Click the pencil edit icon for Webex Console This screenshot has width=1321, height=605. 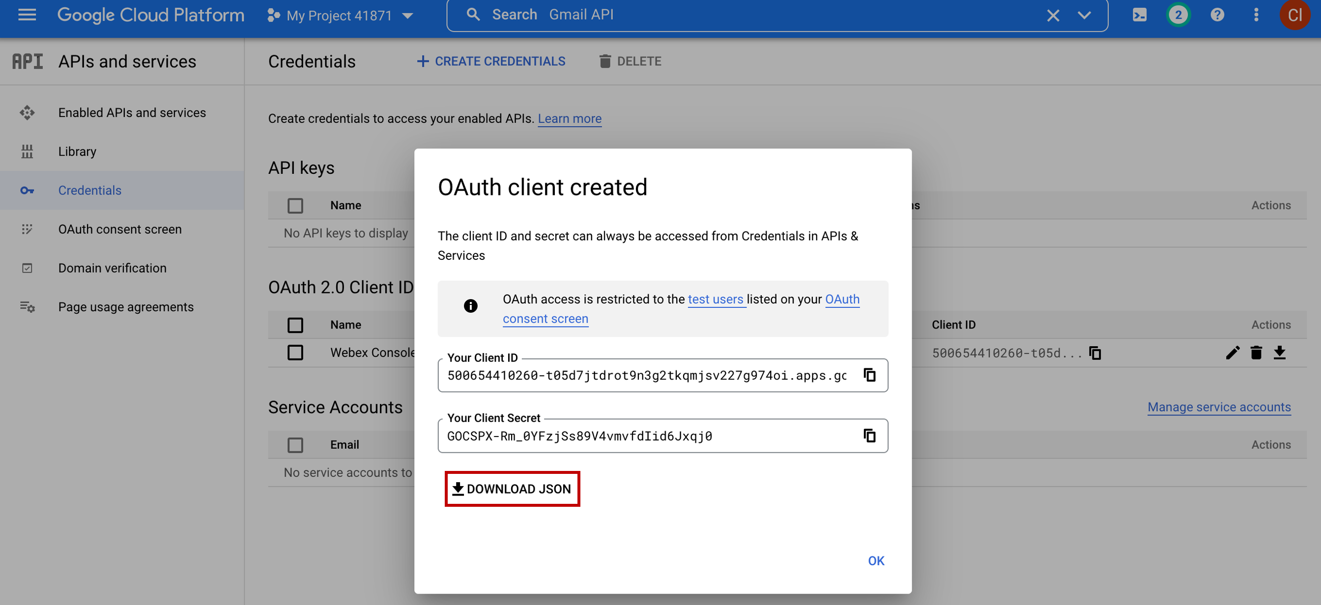pyautogui.click(x=1232, y=353)
